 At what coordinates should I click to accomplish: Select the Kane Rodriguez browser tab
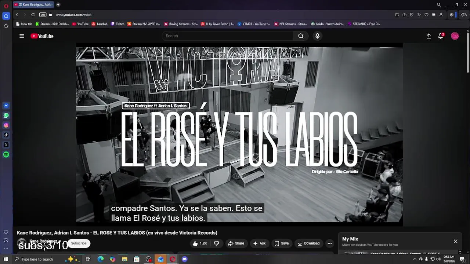point(33,5)
